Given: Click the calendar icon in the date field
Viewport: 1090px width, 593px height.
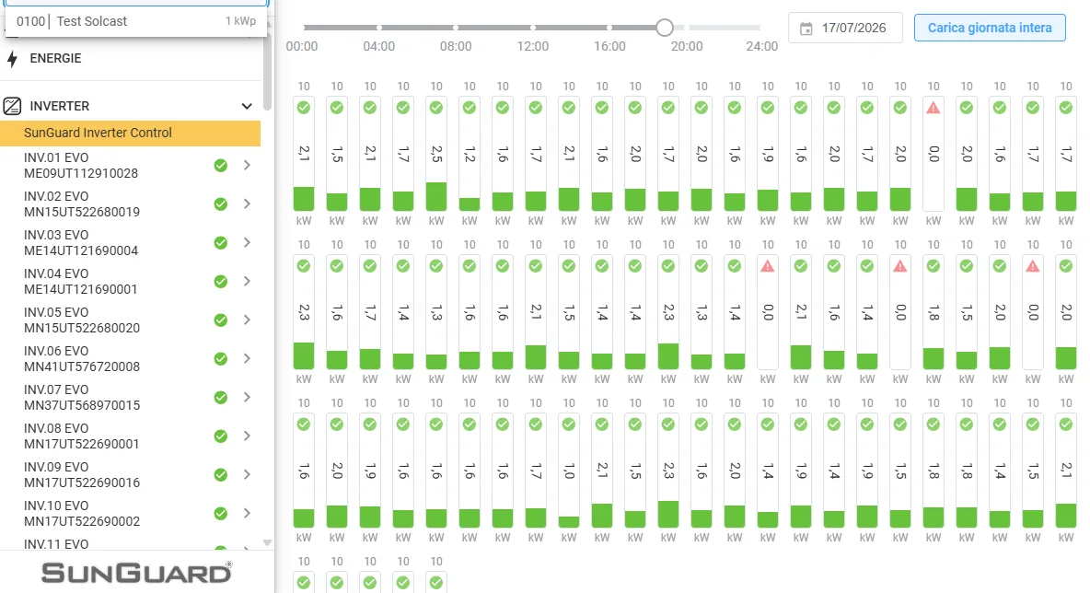Looking at the screenshot, I should pyautogui.click(x=806, y=29).
